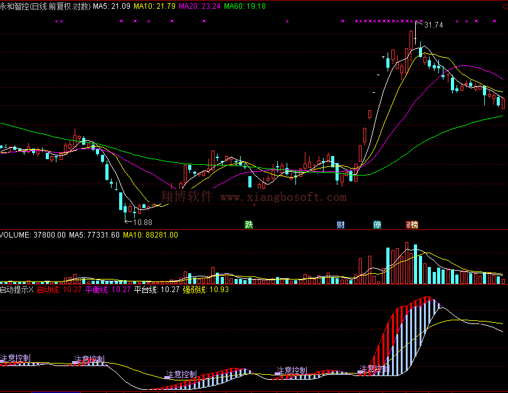The image size is (508, 393).
Task: Click the VOLUME: 37800.00 label
Action: click(x=33, y=235)
